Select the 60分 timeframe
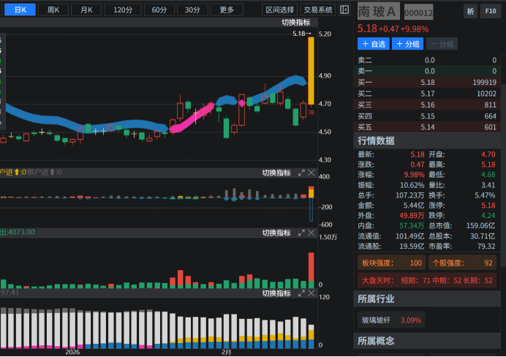 (x=159, y=10)
